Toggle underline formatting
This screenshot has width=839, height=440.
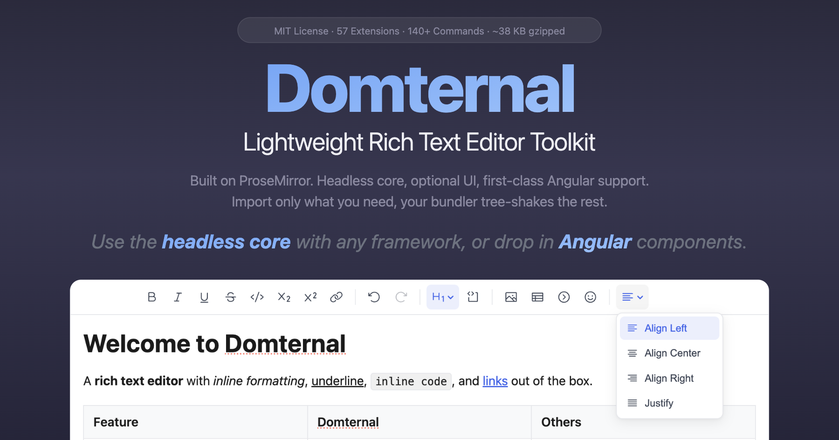click(204, 297)
